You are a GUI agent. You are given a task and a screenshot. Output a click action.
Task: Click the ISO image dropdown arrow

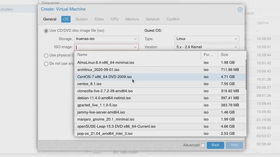135,47
